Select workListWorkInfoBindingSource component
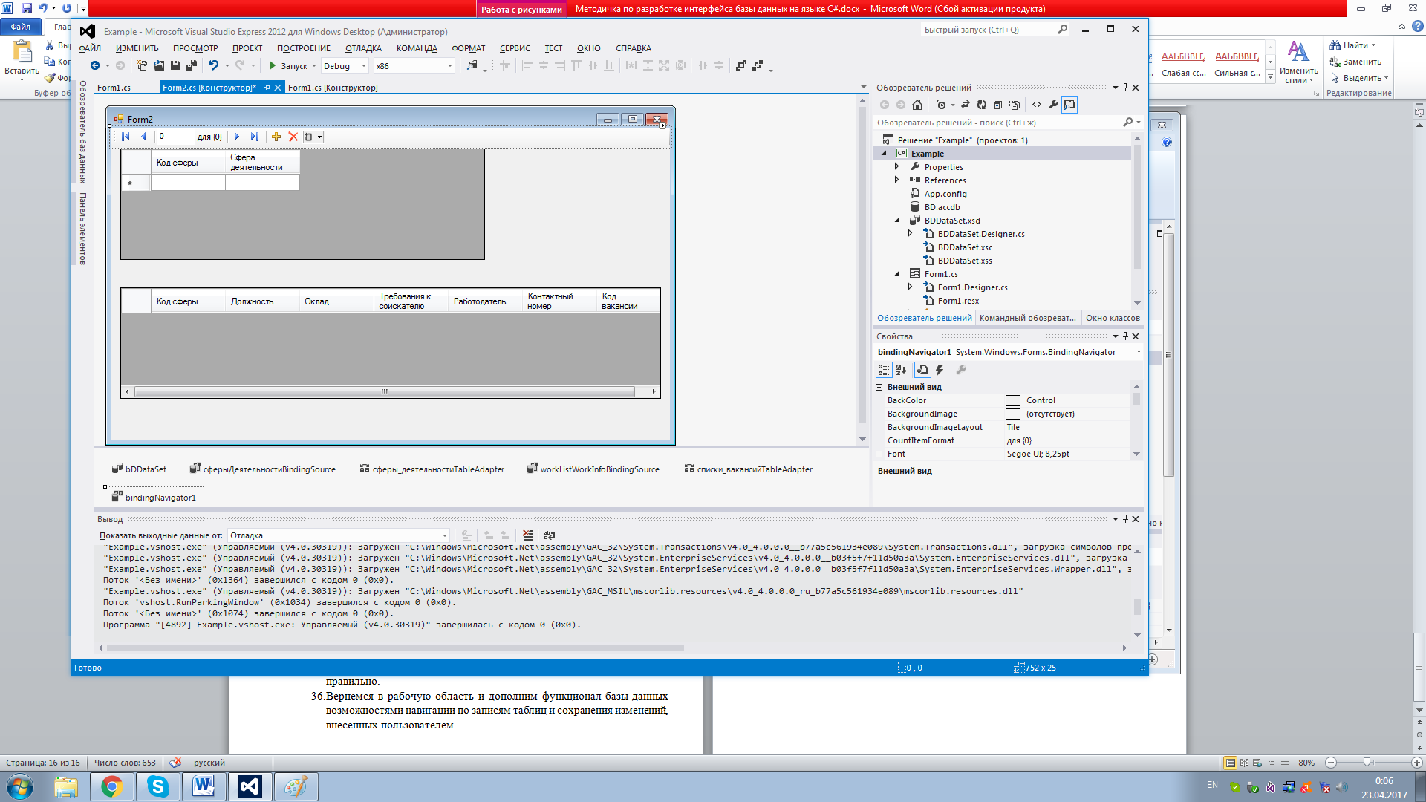 pos(593,469)
